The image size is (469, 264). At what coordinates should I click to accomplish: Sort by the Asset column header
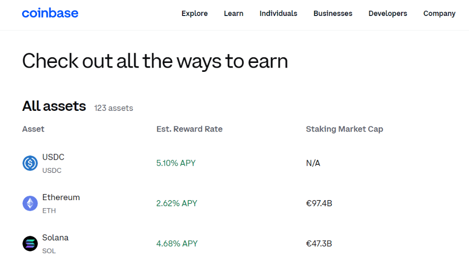(x=33, y=129)
